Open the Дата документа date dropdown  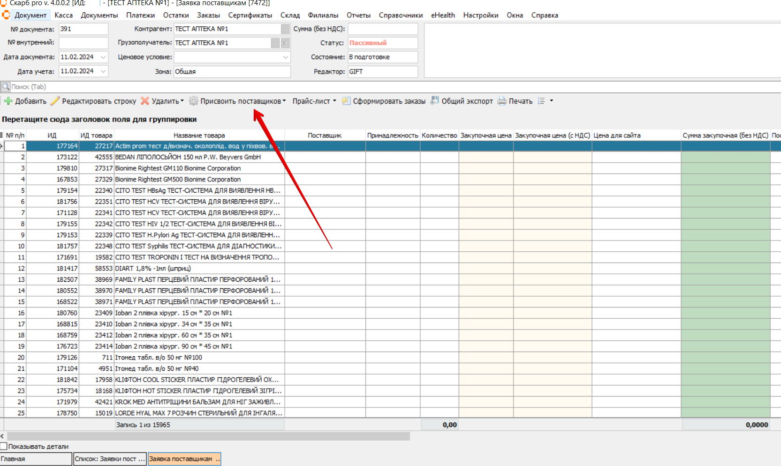(103, 57)
